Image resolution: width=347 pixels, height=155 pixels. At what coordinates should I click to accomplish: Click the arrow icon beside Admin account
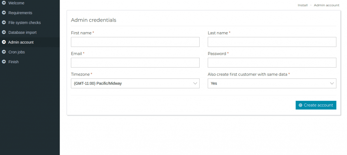pyautogui.click(x=4, y=42)
